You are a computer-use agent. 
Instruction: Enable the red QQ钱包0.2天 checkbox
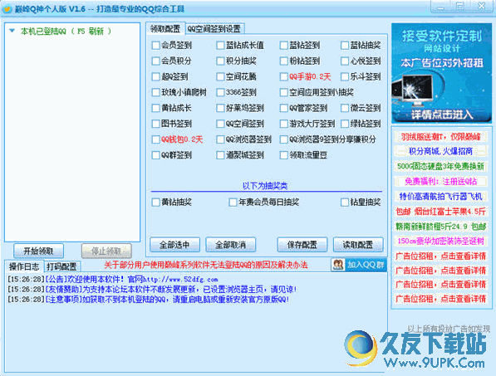[x=155, y=139]
